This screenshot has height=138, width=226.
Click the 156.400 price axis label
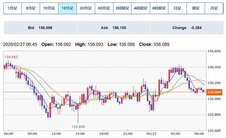[215, 67]
